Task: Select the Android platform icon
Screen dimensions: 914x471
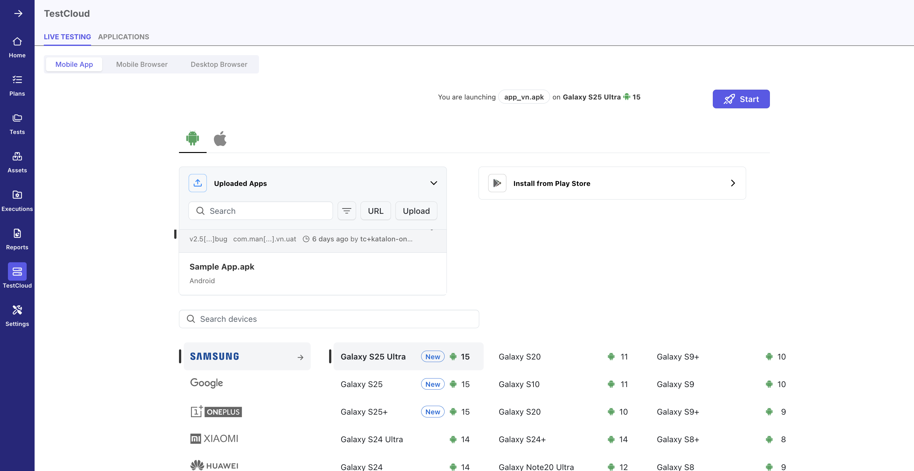Action: coord(193,138)
